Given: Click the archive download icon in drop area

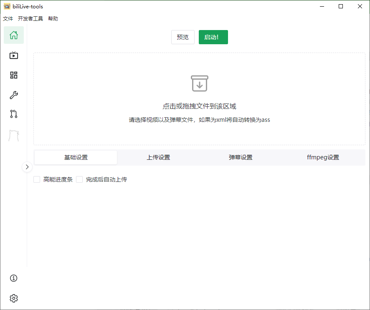Looking at the screenshot, I should pyautogui.click(x=200, y=83).
